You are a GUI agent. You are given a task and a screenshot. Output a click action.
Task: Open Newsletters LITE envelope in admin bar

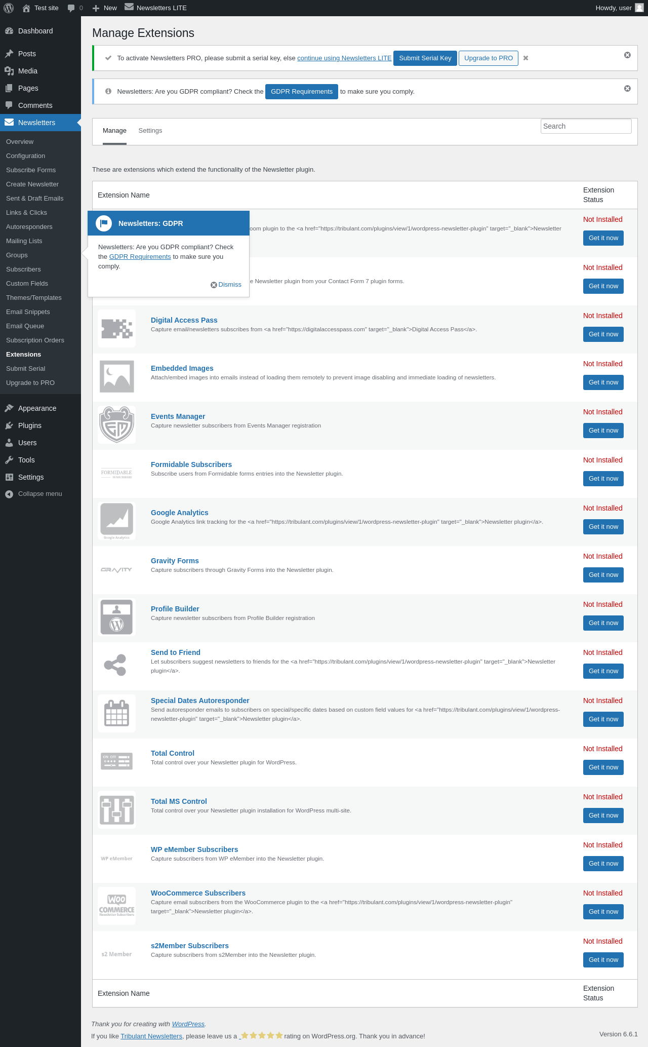click(129, 7)
